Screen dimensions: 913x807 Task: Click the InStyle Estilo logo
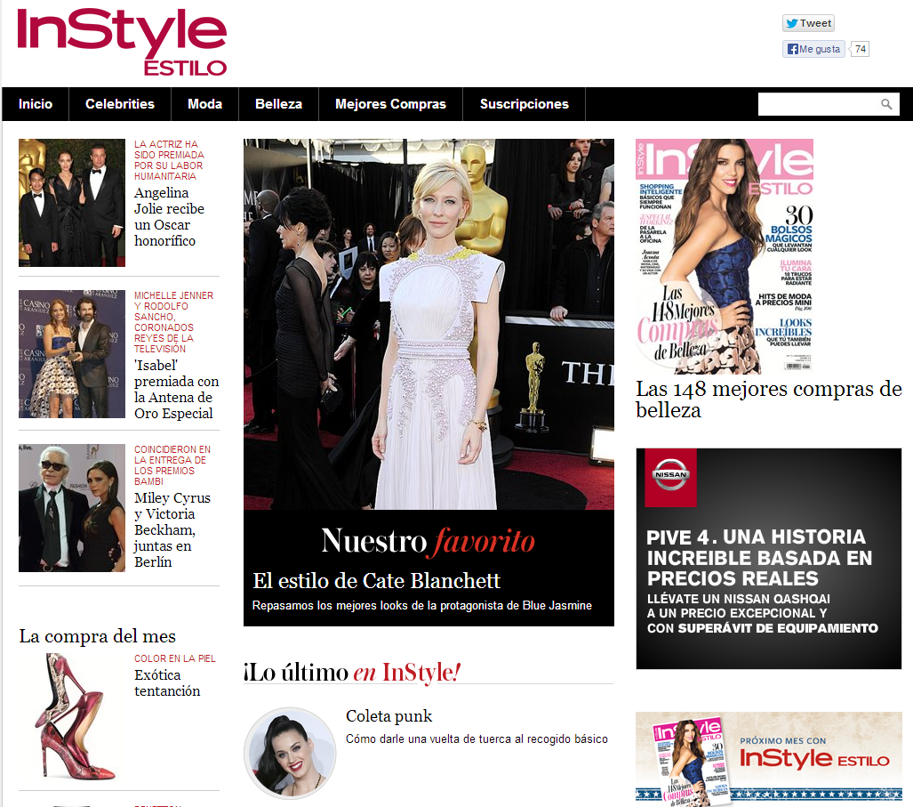tap(122, 43)
